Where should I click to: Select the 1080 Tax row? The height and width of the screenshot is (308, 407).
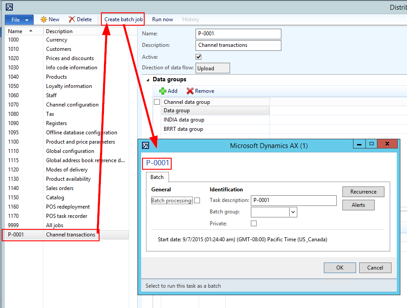point(67,114)
